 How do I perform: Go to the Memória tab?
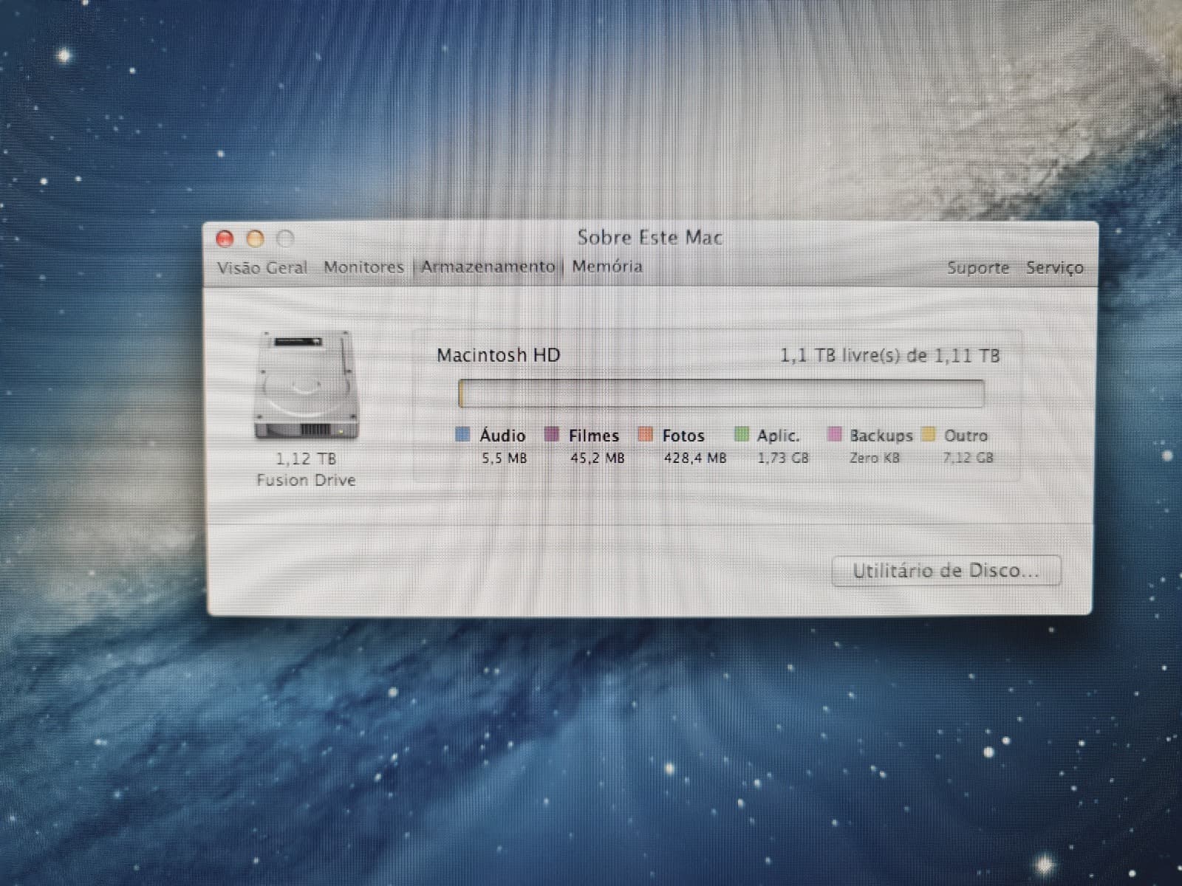click(607, 266)
